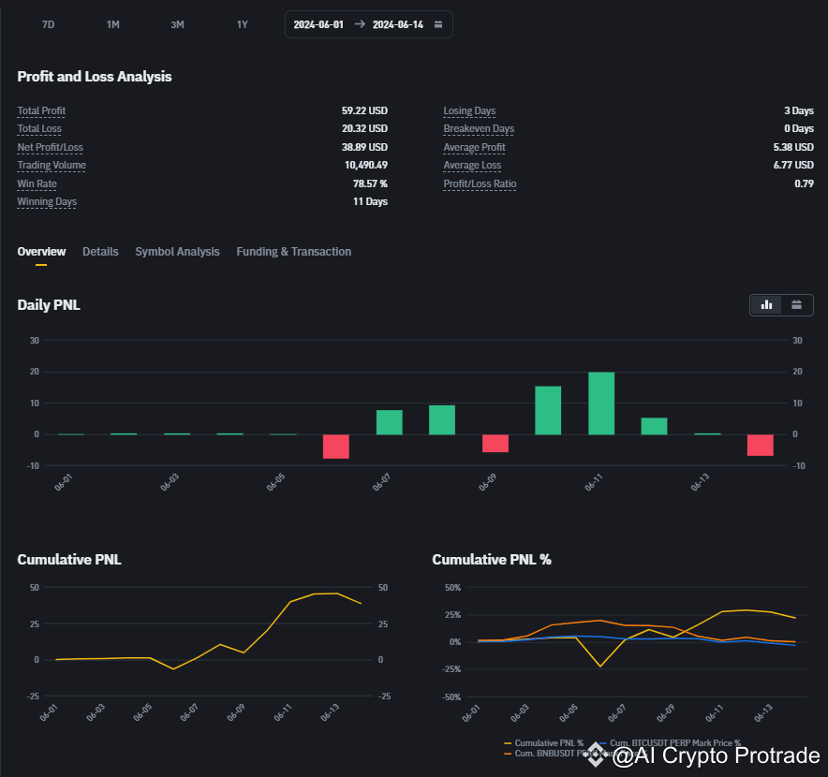Viewport: 828px width, 777px height.
Task: Click the tallest green bar near 06-11
Action: tap(601, 403)
